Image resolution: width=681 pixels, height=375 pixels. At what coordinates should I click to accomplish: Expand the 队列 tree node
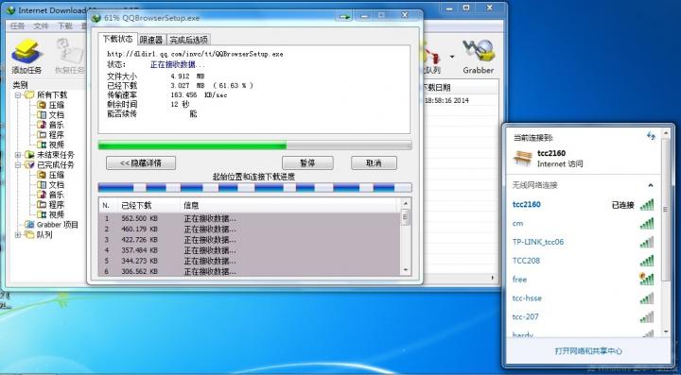point(18,235)
